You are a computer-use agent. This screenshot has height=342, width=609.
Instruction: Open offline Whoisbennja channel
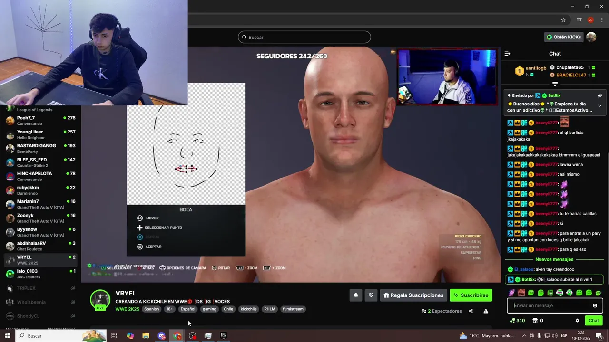[x=40, y=302]
